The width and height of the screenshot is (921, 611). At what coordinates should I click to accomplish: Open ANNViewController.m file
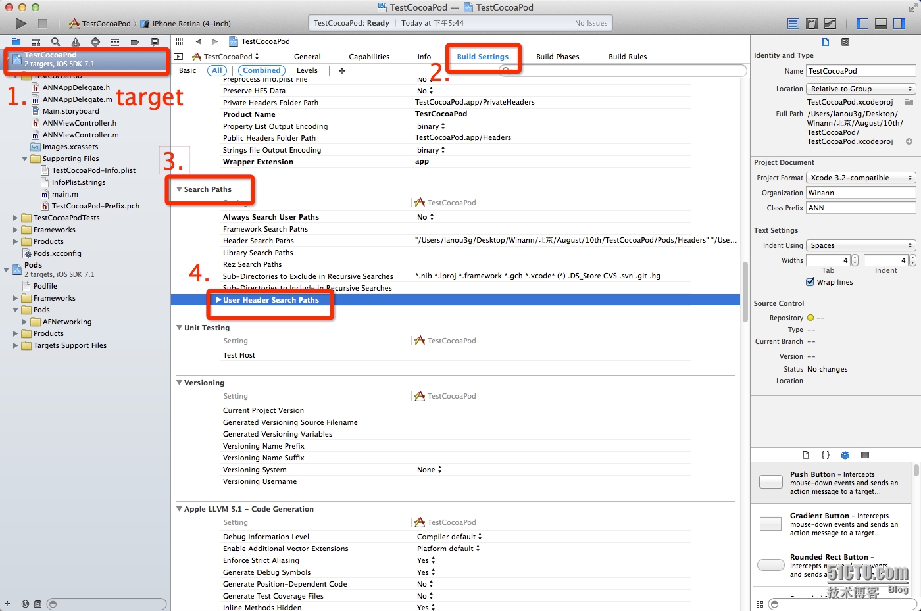click(x=81, y=135)
